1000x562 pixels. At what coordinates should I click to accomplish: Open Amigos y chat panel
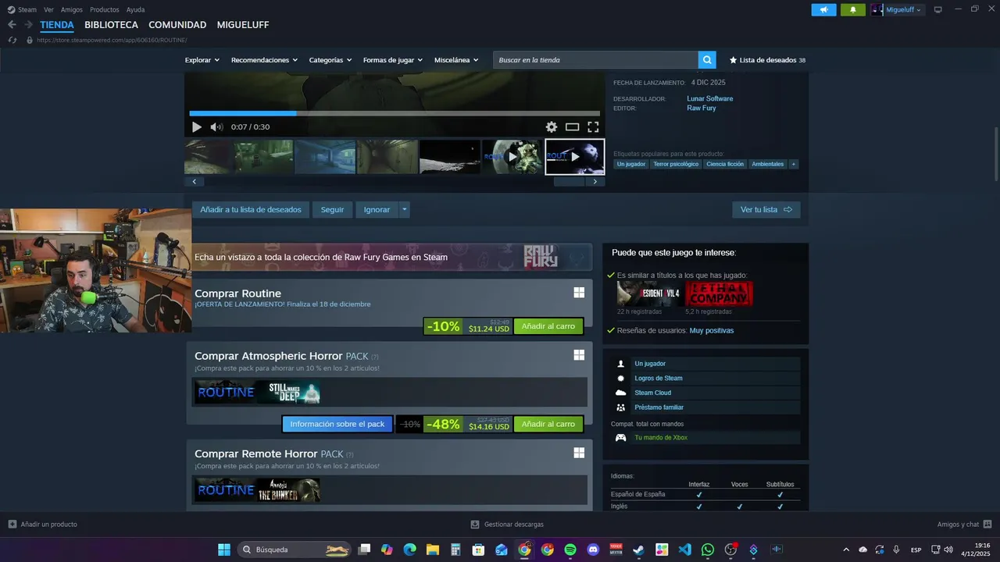[x=964, y=525]
